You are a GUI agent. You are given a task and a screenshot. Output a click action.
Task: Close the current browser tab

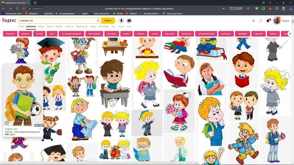[28, 3]
